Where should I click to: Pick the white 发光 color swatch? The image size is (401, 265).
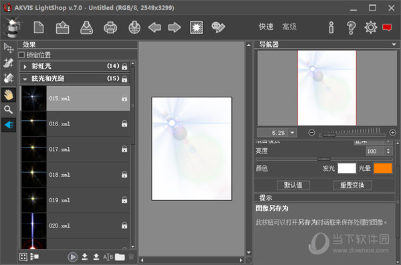pyautogui.click(x=347, y=168)
